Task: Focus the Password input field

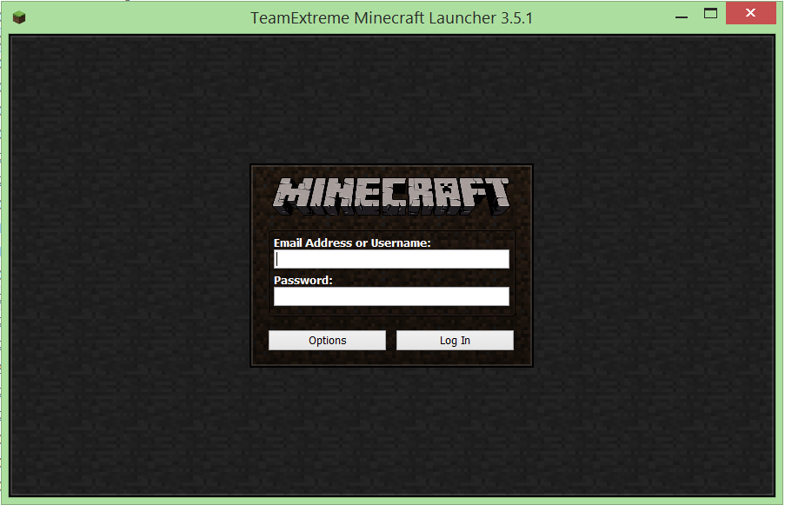Action: (391, 296)
